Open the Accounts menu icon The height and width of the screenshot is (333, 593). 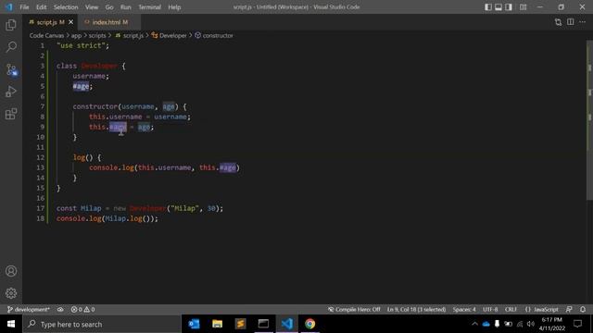coord(11,271)
